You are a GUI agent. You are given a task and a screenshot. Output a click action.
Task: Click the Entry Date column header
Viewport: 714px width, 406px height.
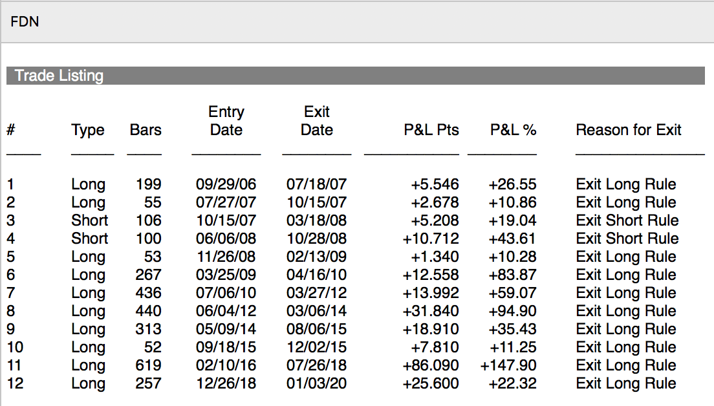[226, 121]
